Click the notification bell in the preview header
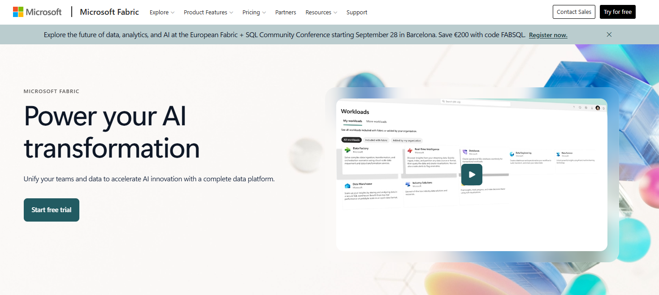The height and width of the screenshot is (295, 659). tap(603, 108)
